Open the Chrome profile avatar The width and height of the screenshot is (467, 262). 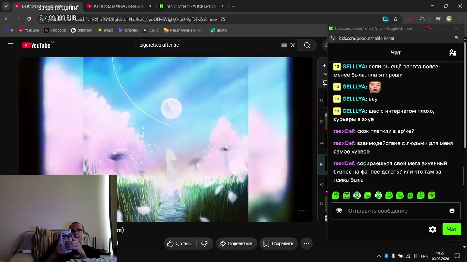[x=449, y=19]
